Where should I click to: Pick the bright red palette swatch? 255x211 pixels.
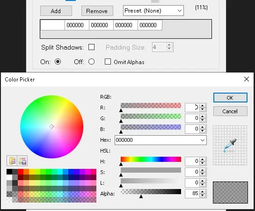click(x=20, y=172)
